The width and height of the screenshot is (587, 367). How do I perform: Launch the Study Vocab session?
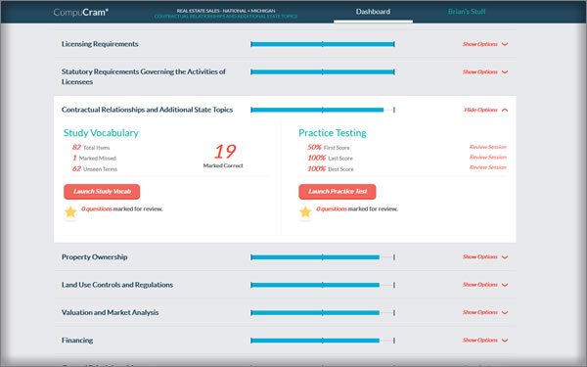pyautogui.click(x=102, y=192)
